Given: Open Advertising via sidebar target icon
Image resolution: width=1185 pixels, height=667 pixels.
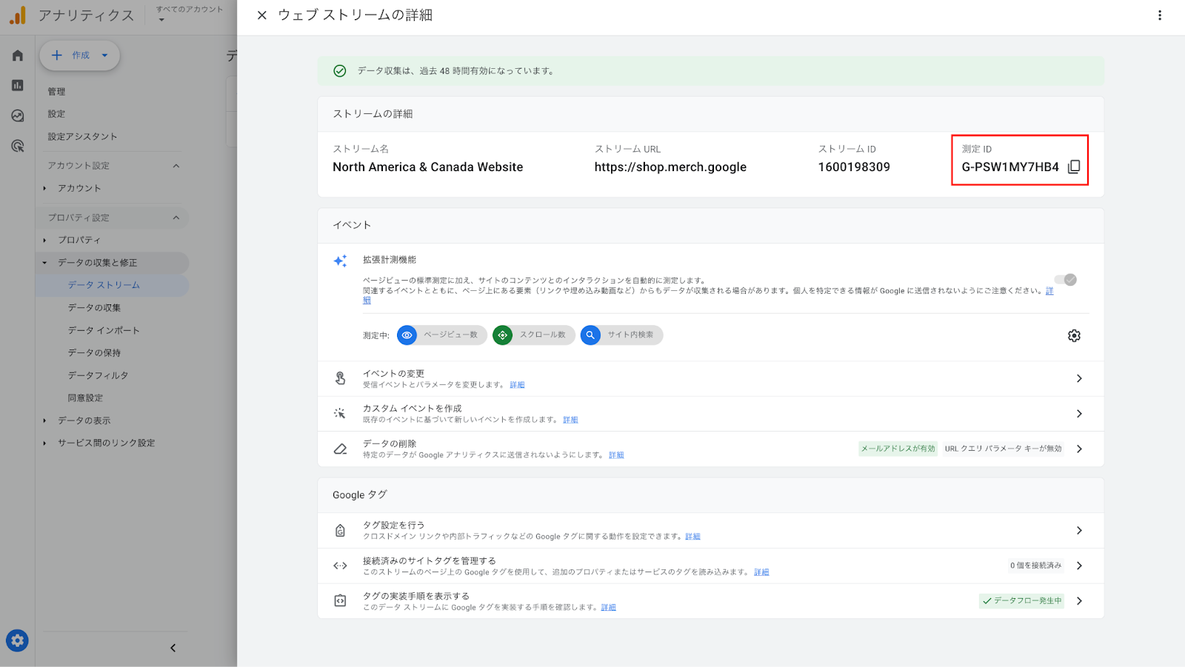Looking at the screenshot, I should 18,146.
